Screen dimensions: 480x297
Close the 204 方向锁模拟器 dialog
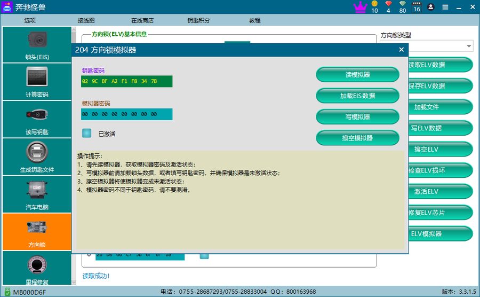point(401,50)
